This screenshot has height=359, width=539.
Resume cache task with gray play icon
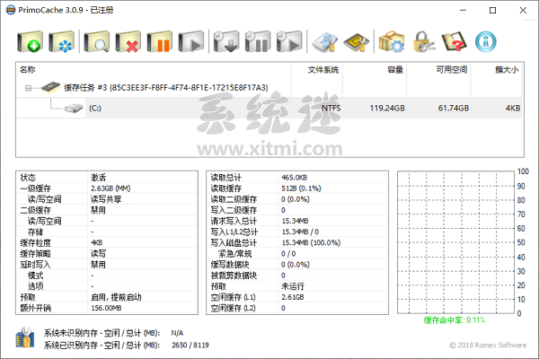tap(191, 42)
